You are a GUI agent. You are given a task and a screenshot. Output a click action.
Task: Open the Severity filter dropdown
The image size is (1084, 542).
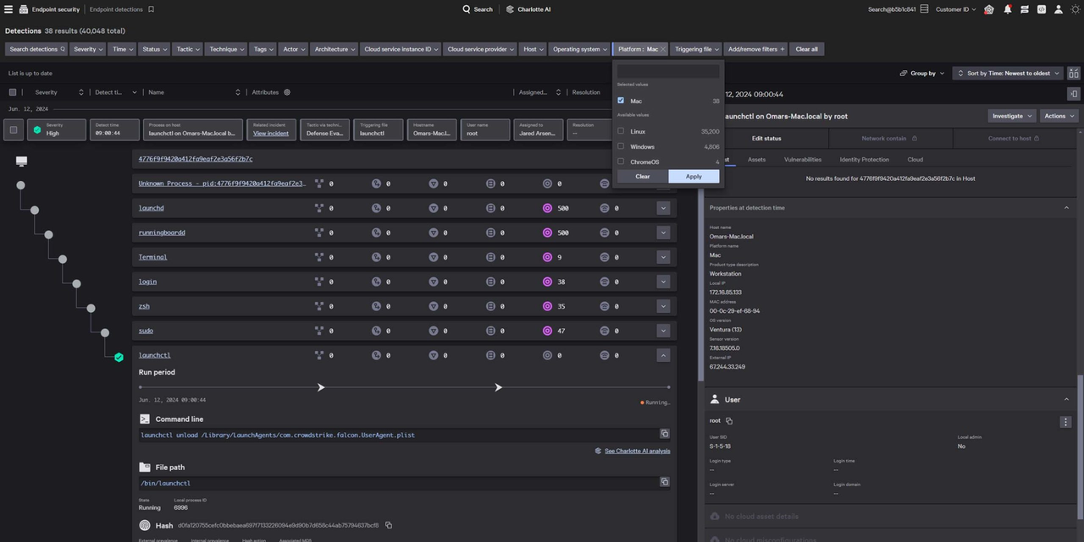coord(87,49)
